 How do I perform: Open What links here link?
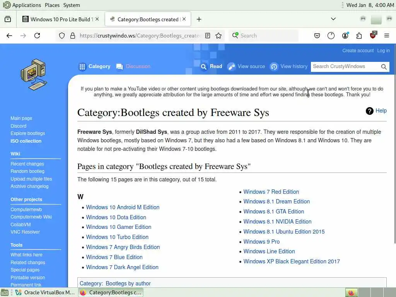[26, 254]
